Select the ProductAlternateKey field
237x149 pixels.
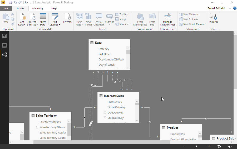pyautogui.click(x=183, y=139)
